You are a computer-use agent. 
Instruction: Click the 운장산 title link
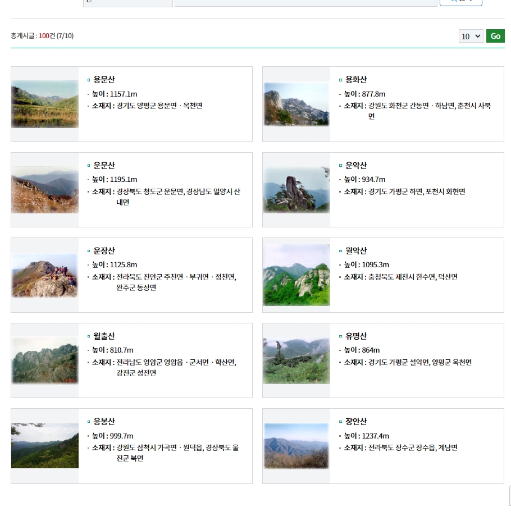point(104,251)
